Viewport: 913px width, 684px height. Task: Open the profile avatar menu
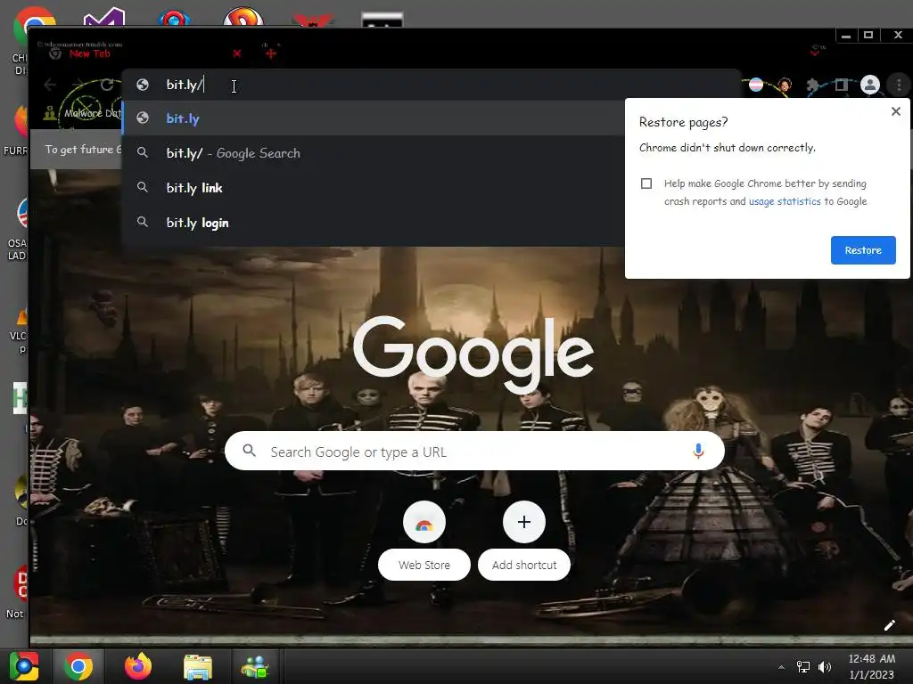870,85
